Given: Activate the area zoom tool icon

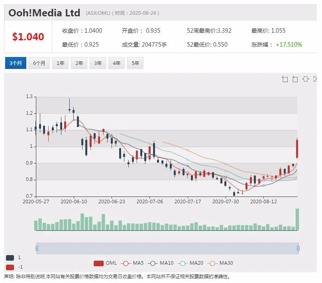Looking at the screenshot, I should (285, 79).
